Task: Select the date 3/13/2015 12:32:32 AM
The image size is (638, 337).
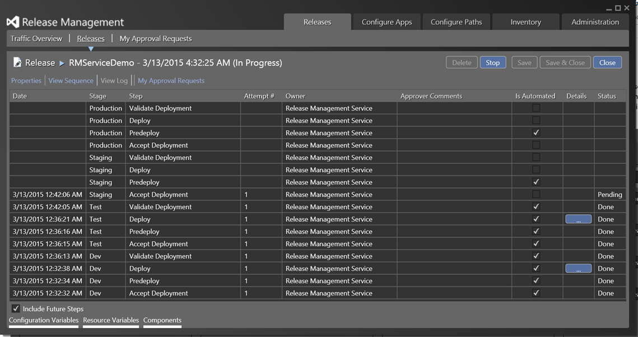Action: (47, 293)
